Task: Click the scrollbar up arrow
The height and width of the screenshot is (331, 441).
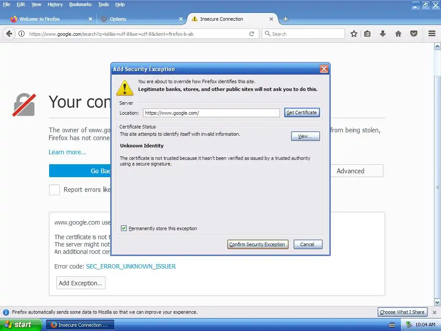Action: [x=438, y=46]
